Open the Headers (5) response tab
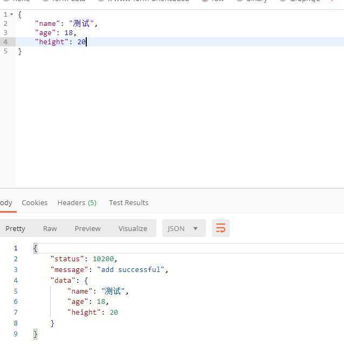The height and width of the screenshot is (346, 344). pos(77,202)
